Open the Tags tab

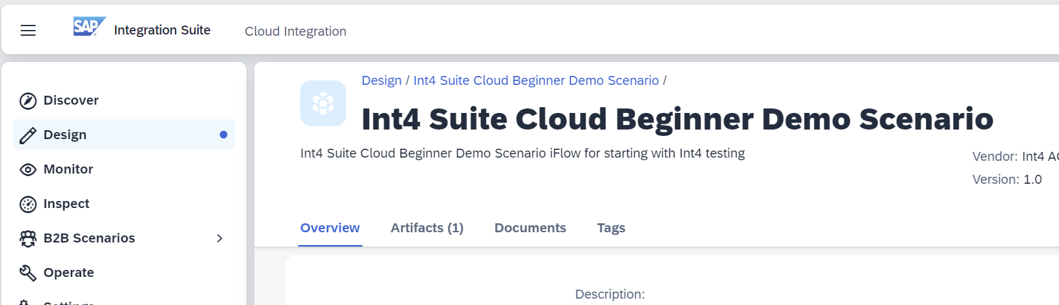pos(611,228)
